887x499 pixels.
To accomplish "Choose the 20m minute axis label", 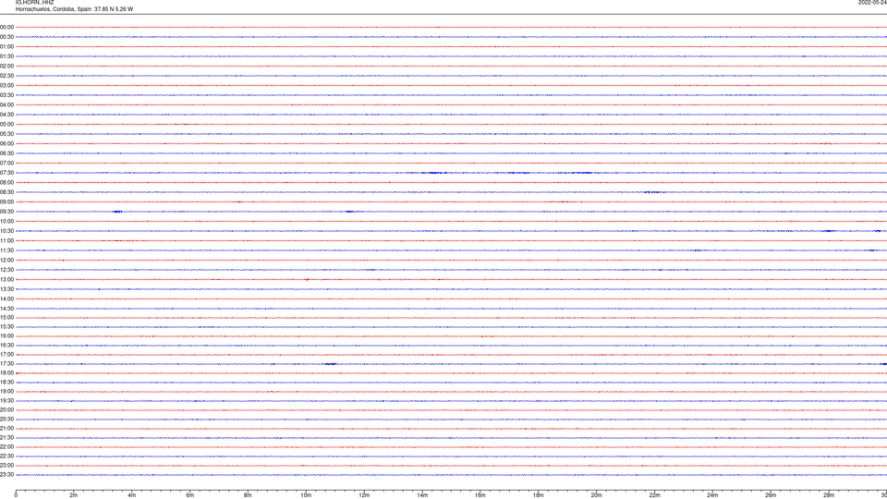I will point(597,495).
